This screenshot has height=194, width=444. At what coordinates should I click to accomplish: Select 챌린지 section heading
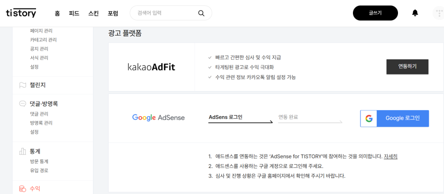(37, 85)
